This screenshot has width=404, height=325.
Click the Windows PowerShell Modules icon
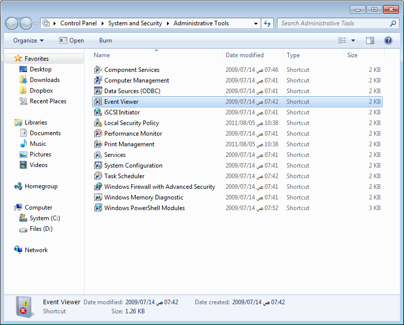coord(98,208)
